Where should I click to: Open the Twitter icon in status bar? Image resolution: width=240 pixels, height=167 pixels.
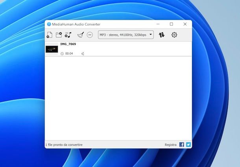point(188,145)
